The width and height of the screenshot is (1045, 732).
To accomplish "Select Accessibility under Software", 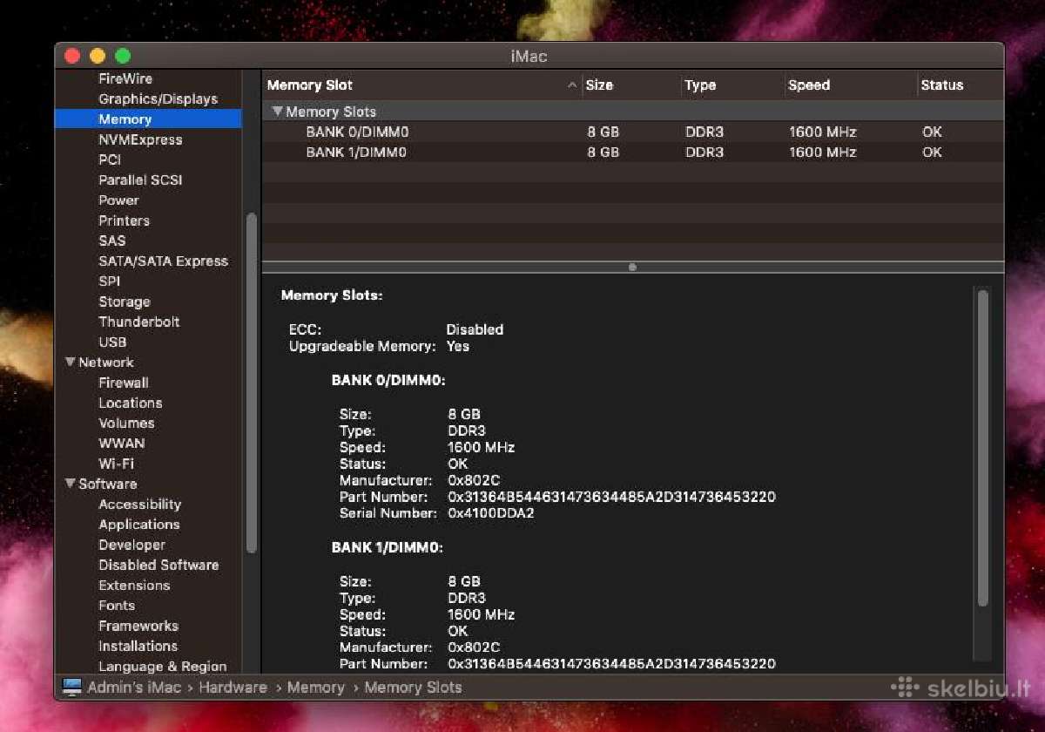I will [139, 504].
